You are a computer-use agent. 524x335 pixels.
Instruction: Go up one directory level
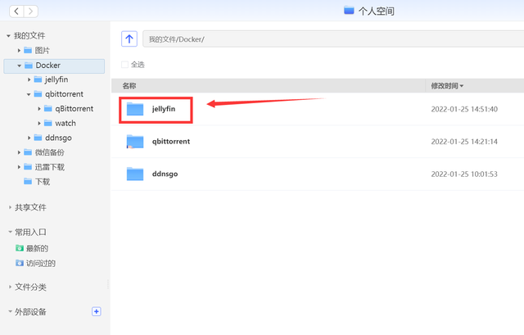click(129, 38)
